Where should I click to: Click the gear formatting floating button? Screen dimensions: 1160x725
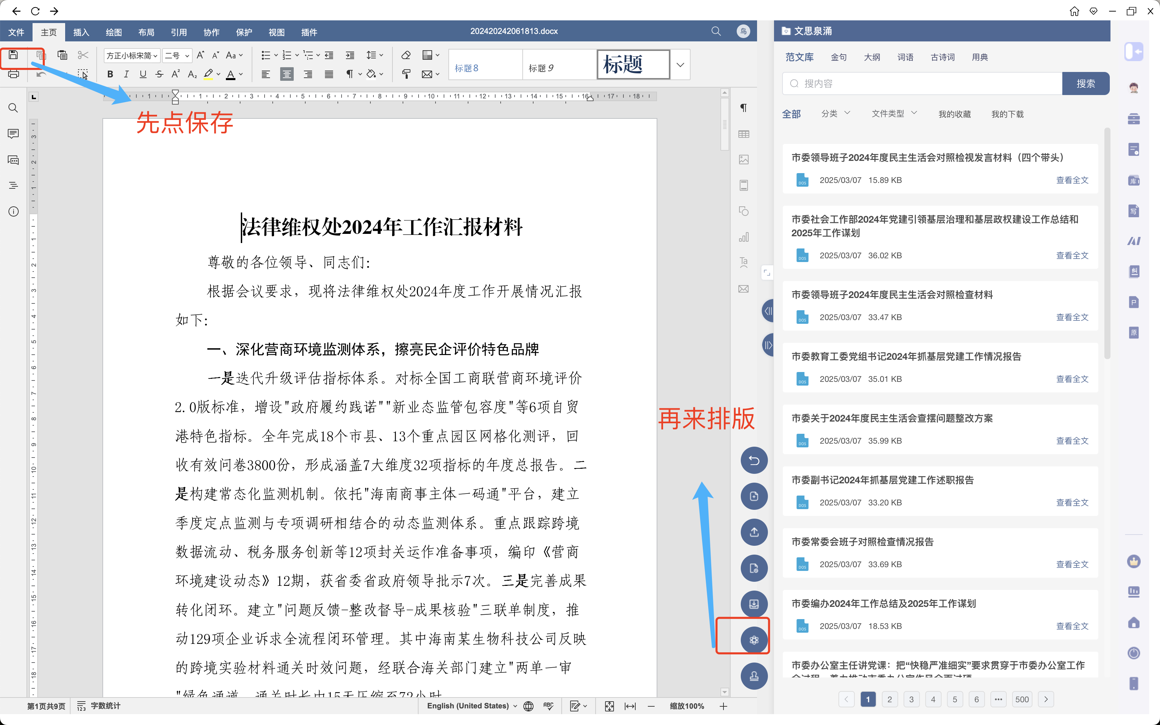pos(754,640)
